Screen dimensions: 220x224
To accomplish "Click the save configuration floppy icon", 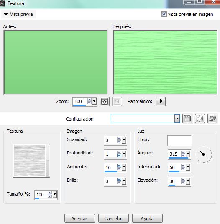I will pyautogui.click(x=187, y=118).
